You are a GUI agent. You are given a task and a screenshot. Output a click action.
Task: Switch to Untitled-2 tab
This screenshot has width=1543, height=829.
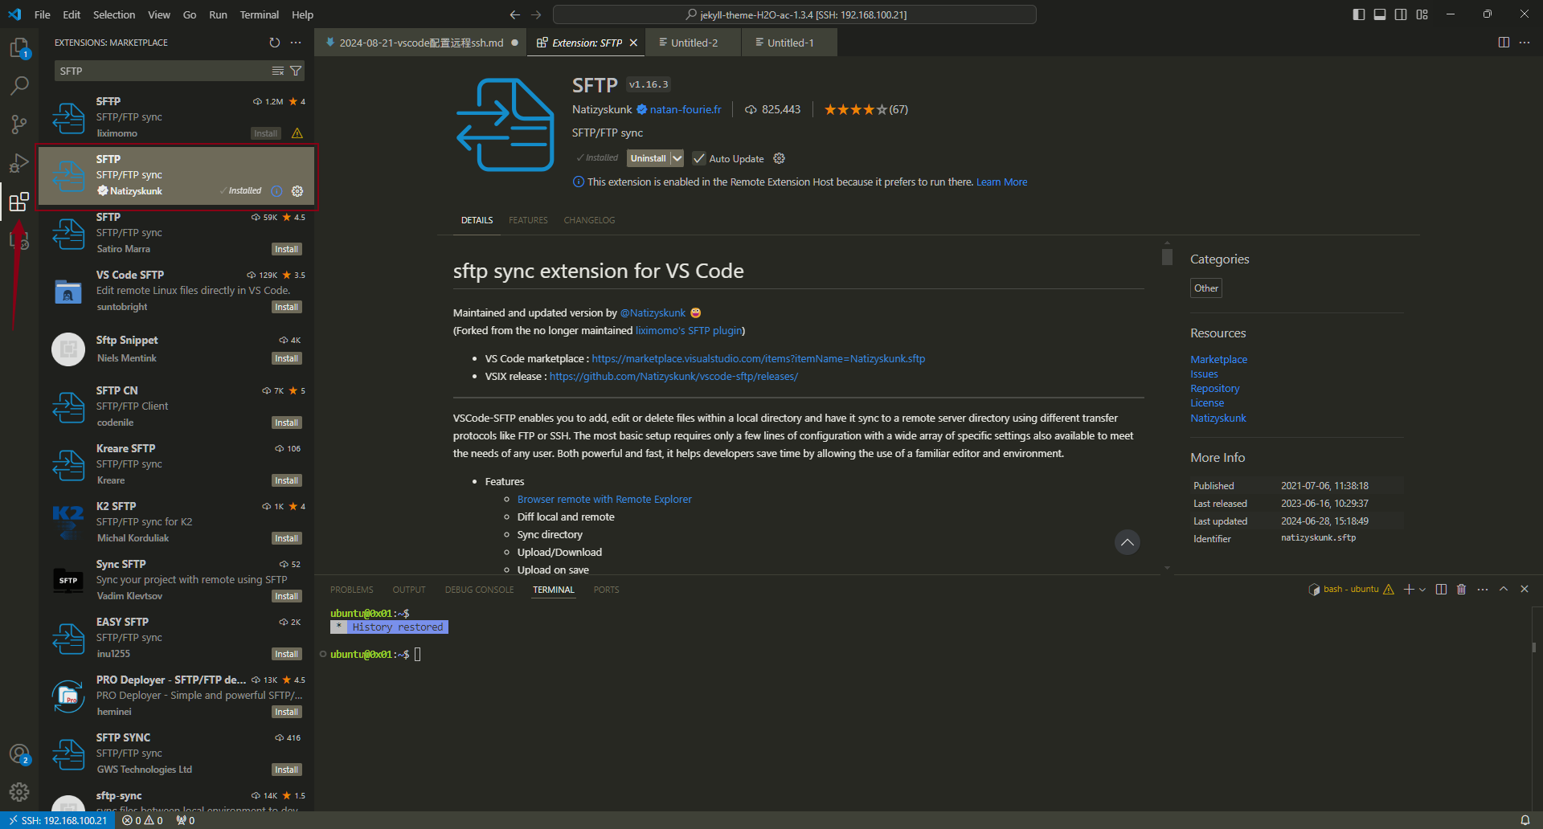tap(694, 43)
